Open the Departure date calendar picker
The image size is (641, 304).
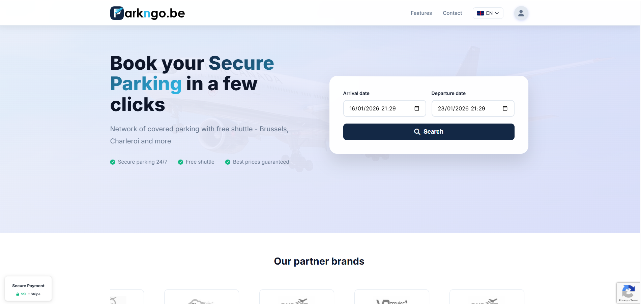tap(505, 108)
